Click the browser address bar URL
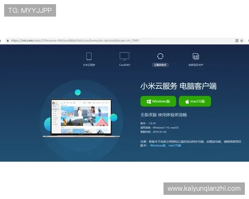 pos(75,41)
